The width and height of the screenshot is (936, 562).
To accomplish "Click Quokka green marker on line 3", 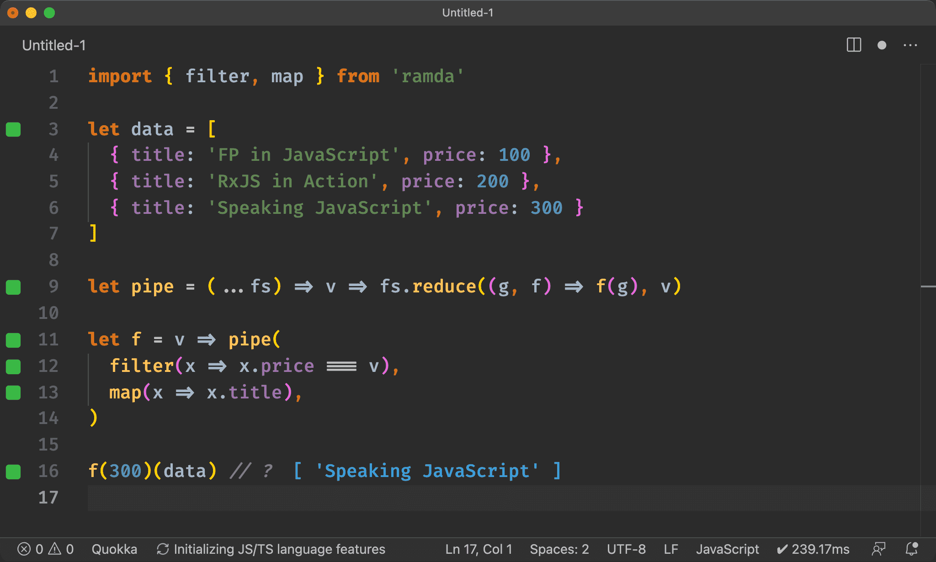I will (x=13, y=130).
